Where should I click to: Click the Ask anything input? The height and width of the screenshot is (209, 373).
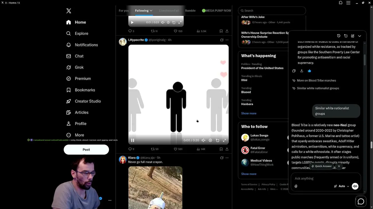coord(326,179)
